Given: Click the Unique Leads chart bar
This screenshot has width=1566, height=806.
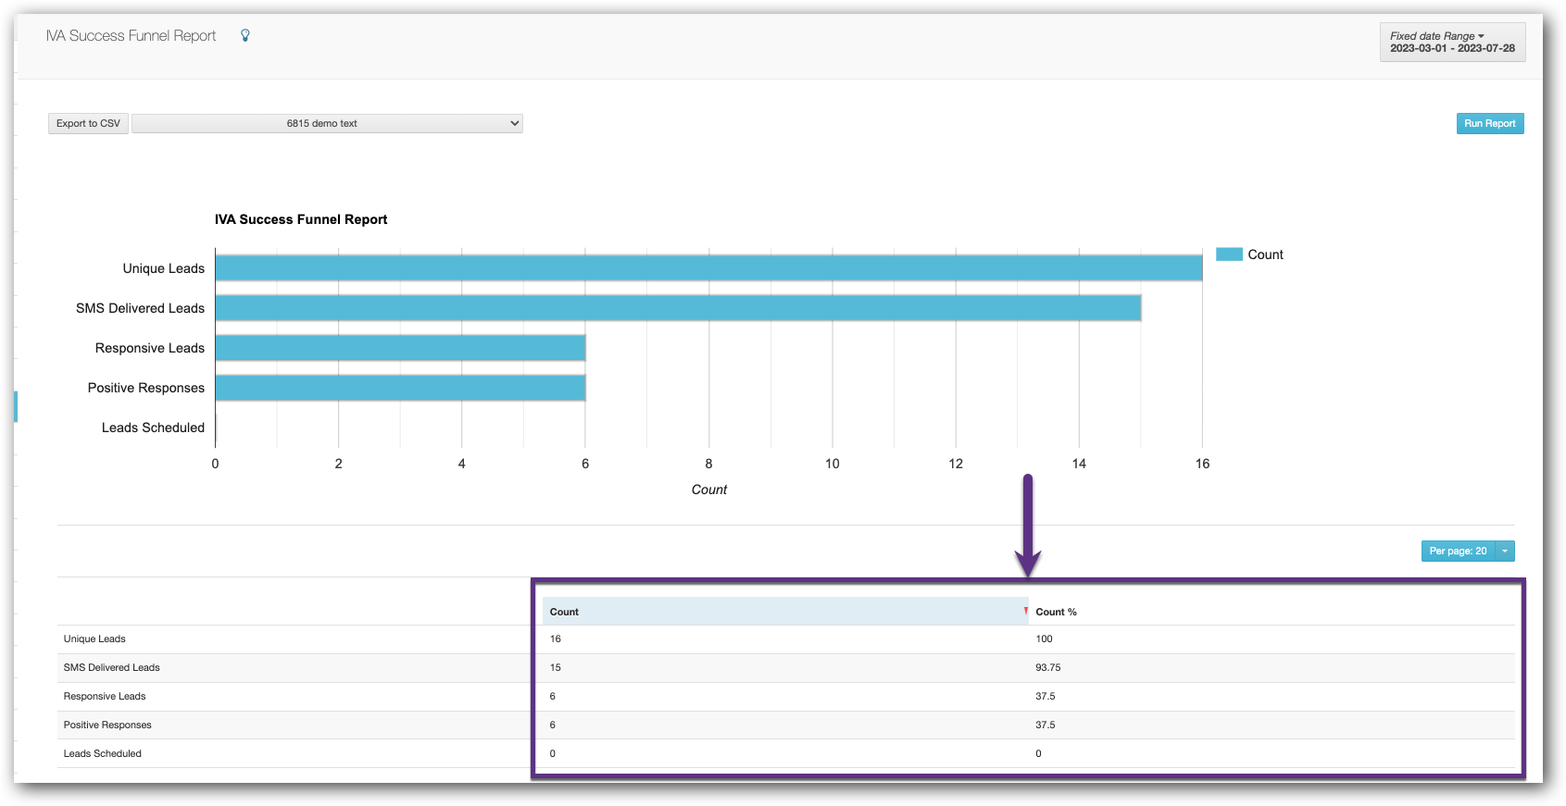Looking at the screenshot, I should click(x=708, y=268).
